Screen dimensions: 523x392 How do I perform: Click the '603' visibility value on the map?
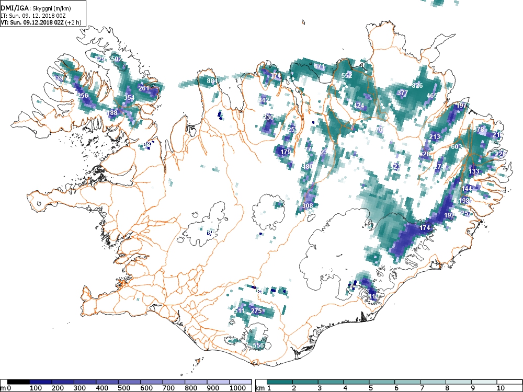click(456, 147)
